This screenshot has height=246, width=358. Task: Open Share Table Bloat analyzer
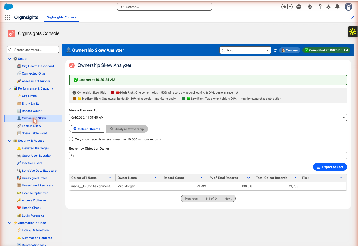[34, 133]
